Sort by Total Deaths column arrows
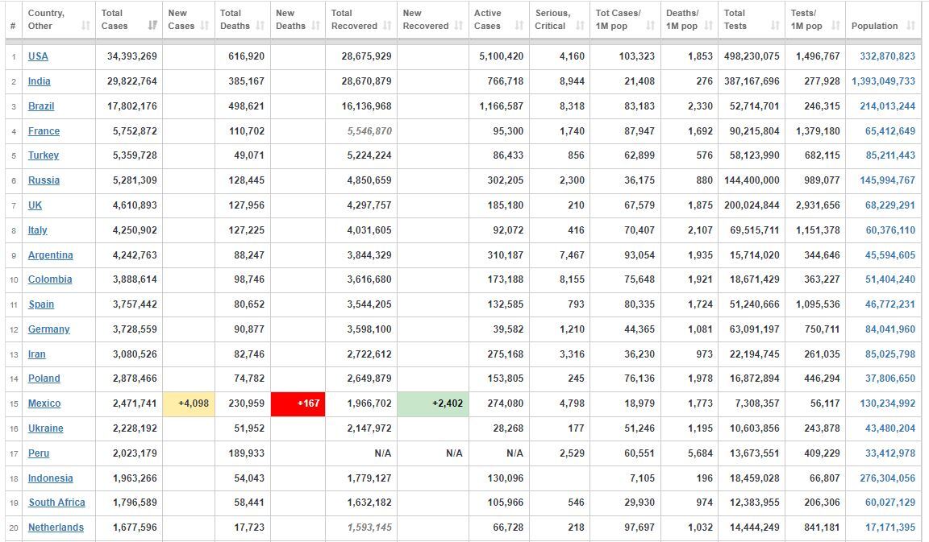 pos(260,26)
